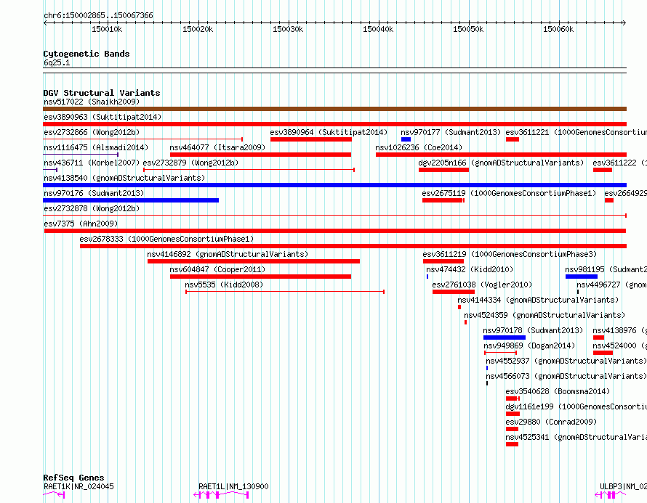Select the ULBP3 gene glyph

610,495
